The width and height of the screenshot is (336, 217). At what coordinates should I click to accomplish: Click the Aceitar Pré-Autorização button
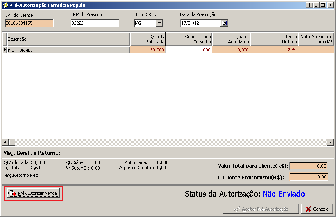pos(261,209)
